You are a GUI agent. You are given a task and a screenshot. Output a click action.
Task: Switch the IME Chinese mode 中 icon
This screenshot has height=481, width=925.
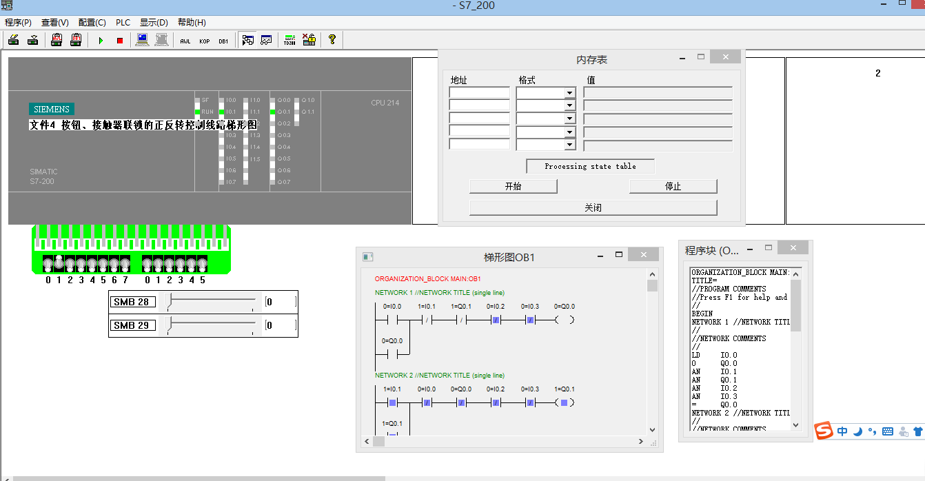pyautogui.click(x=843, y=432)
